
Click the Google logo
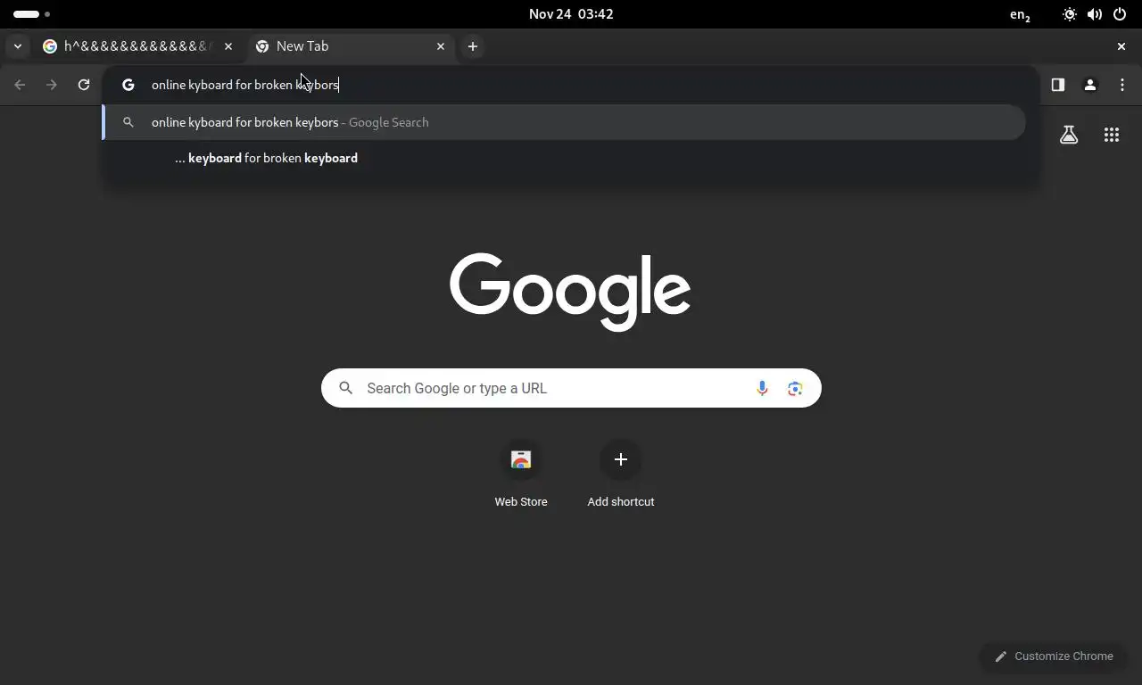click(570, 291)
